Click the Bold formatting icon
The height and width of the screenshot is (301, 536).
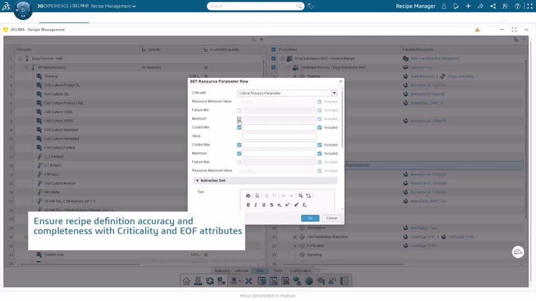(x=248, y=205)
